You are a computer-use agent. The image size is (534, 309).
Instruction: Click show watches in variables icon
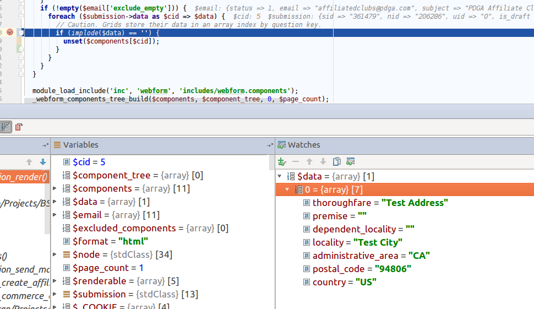[x=351, y=161]
